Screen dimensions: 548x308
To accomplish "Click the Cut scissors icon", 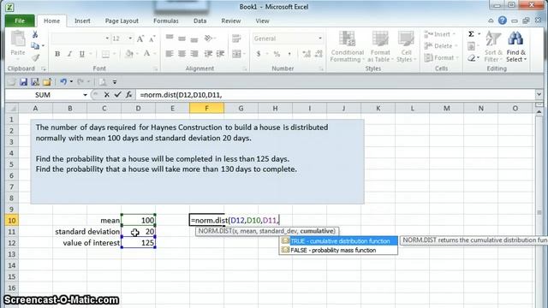I will point(35,34).
